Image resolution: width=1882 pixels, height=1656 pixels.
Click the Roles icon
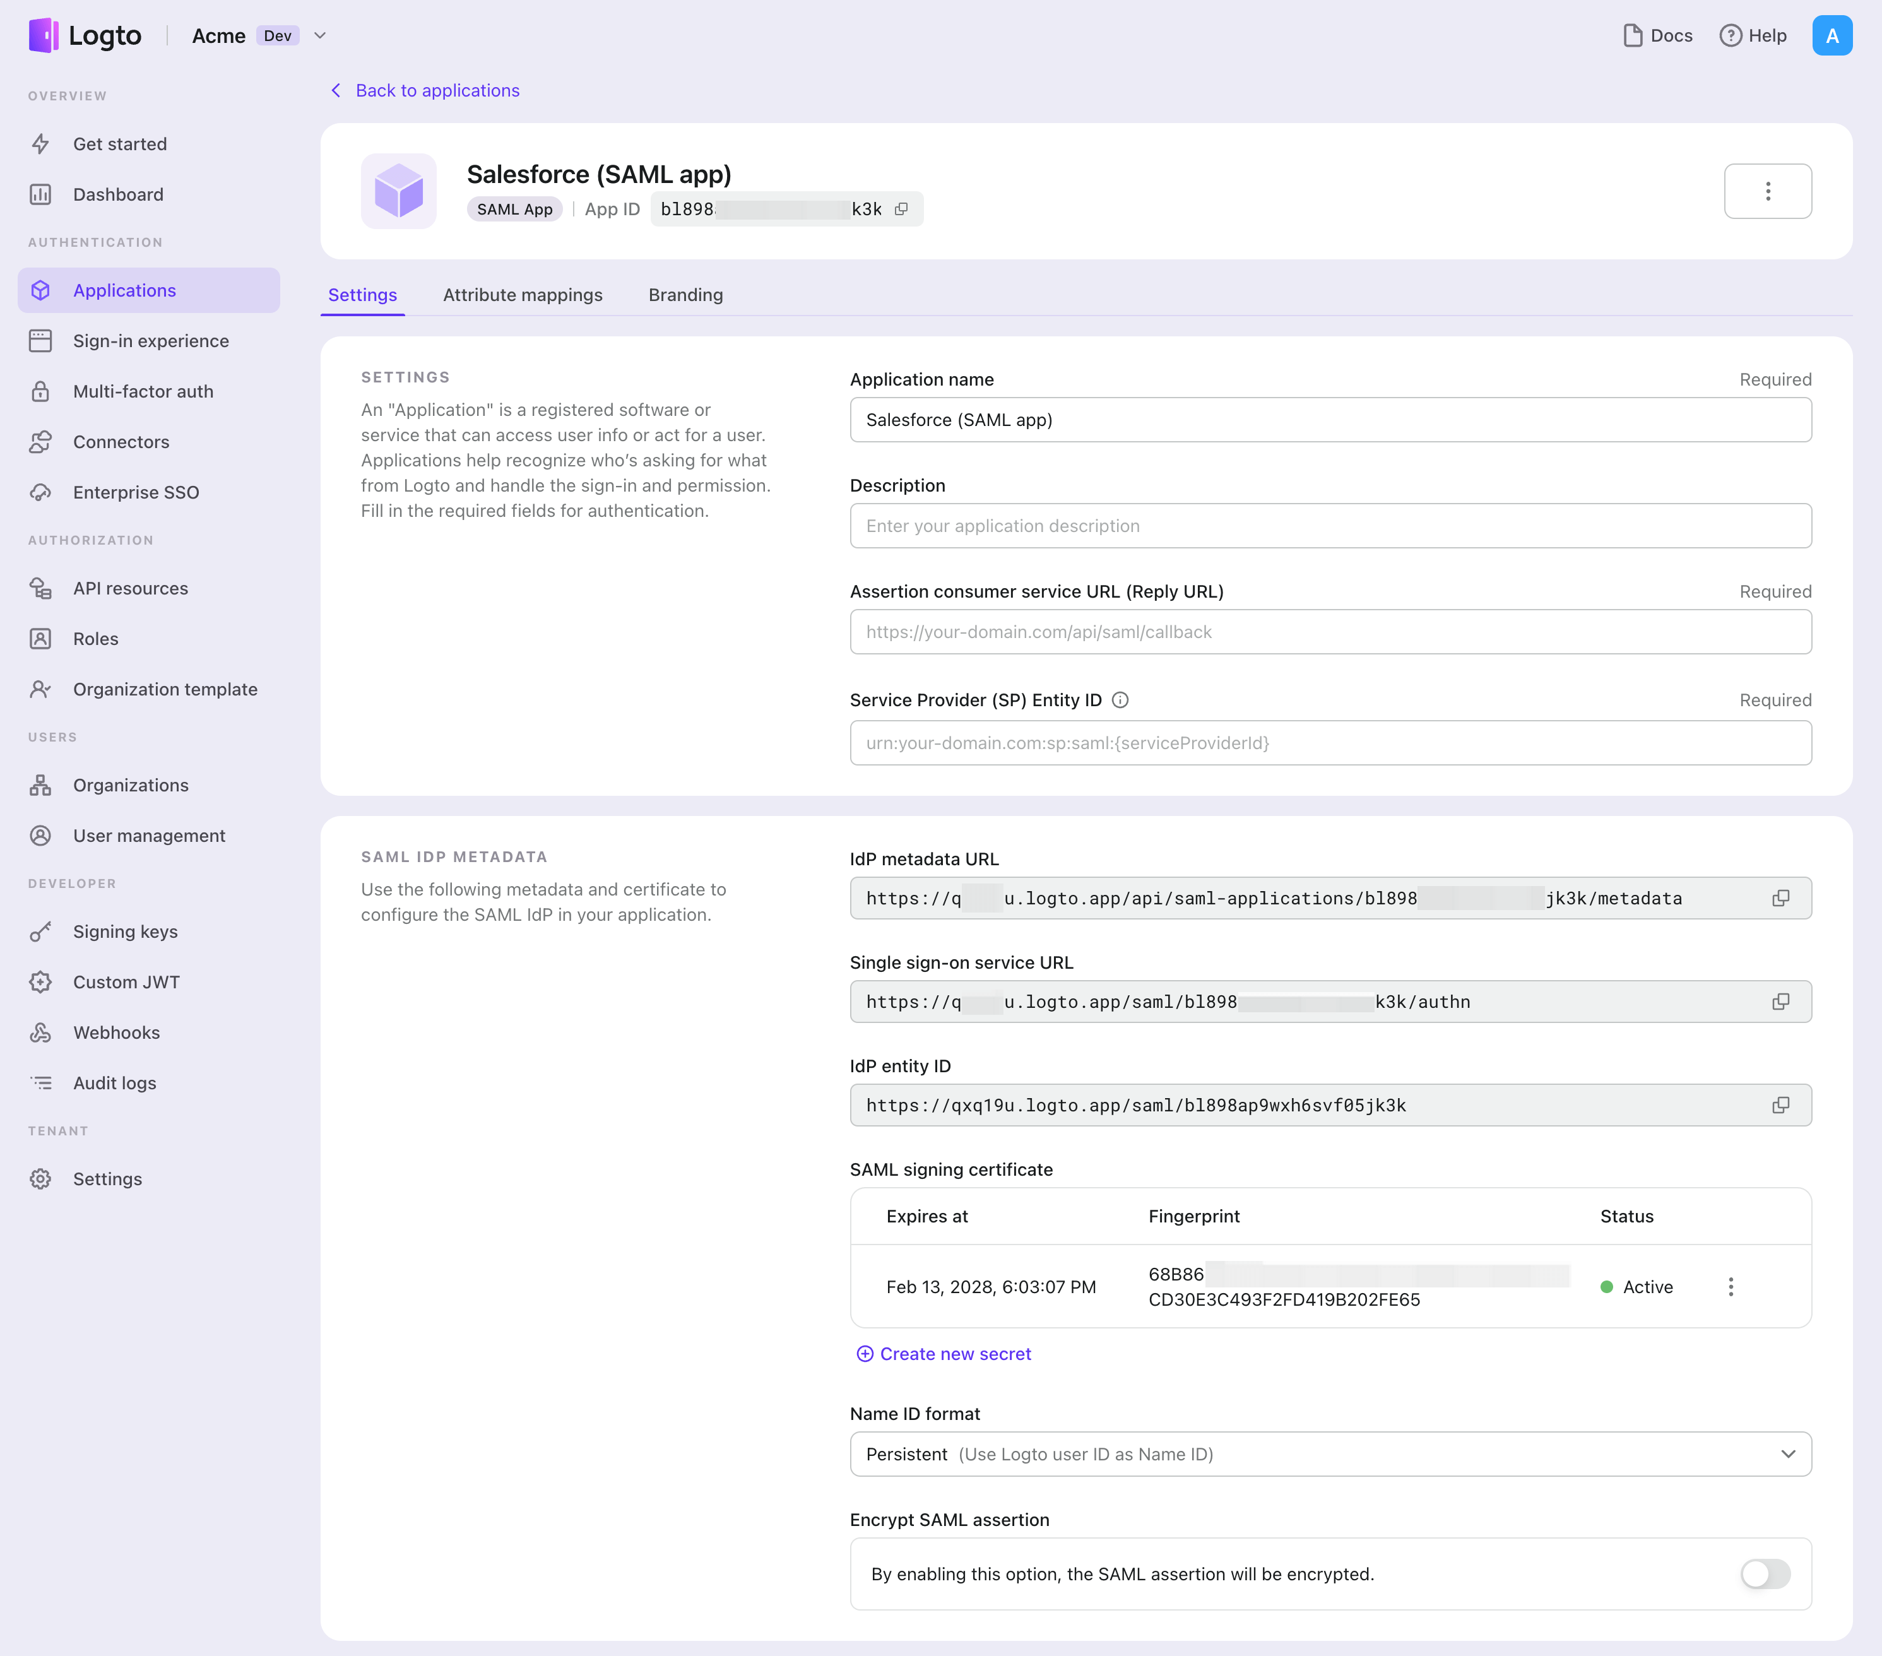pos(40,639)
